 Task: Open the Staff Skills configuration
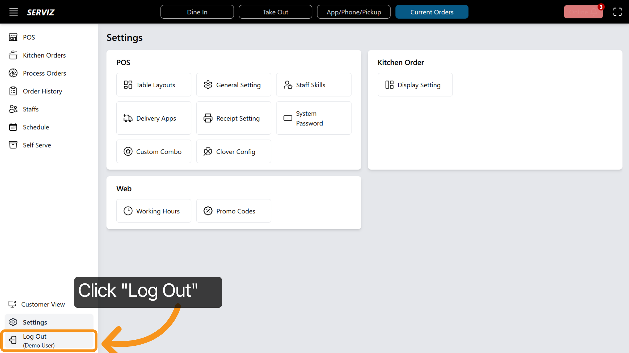click(x=313, y=84)
